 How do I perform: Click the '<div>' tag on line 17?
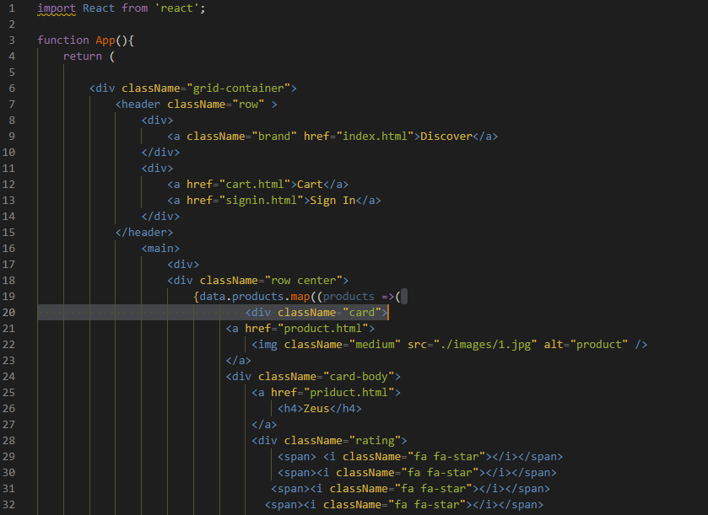tap(183, 265)
